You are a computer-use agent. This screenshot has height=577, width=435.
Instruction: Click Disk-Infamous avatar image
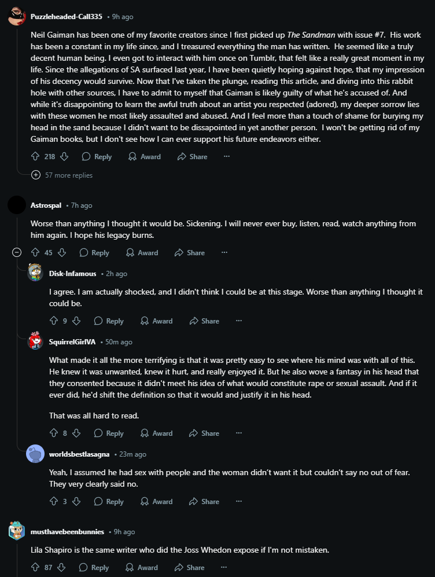point(35,273)
